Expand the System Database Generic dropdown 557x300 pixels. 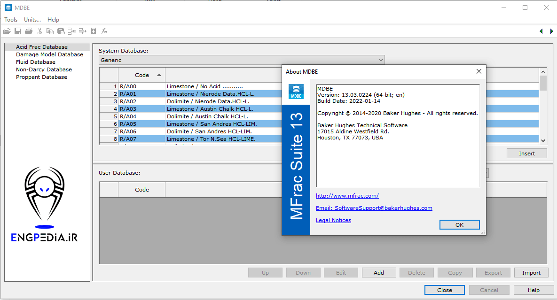coord(242,60)
